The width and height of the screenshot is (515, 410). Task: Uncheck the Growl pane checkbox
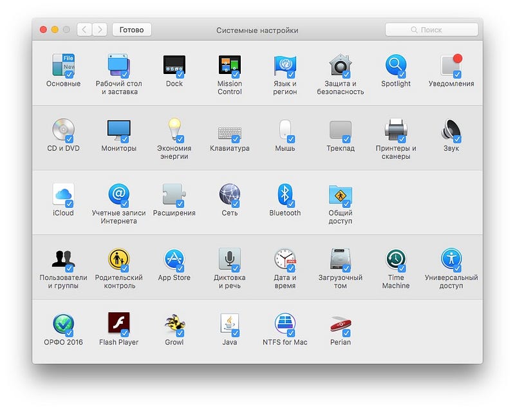click(x=180, y=333)
